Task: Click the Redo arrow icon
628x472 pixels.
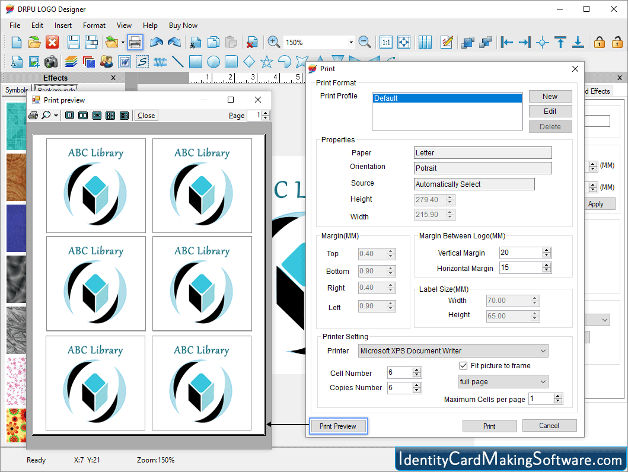Action: point(174,42)
